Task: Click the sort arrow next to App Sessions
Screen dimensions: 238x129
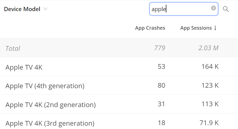Action: (x=215, y=28)
